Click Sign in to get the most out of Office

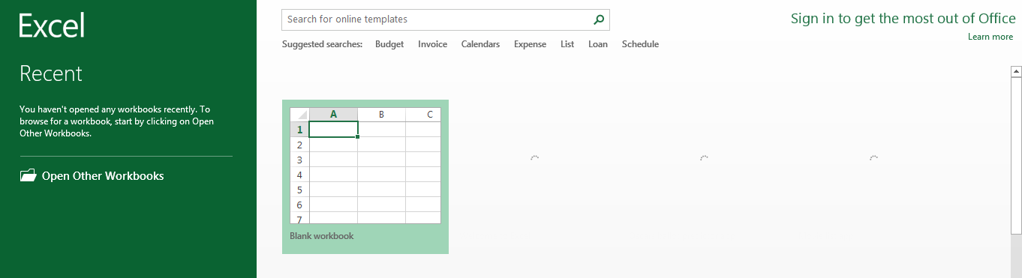tap(903, 19)
